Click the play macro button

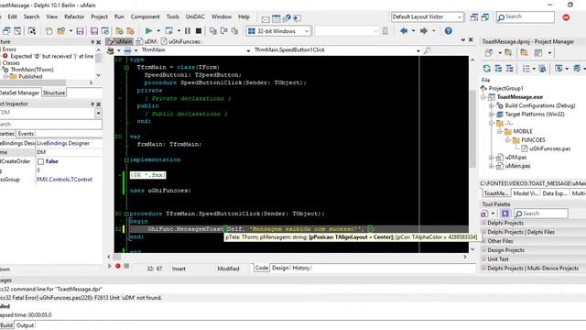click(x=110, y=266)
